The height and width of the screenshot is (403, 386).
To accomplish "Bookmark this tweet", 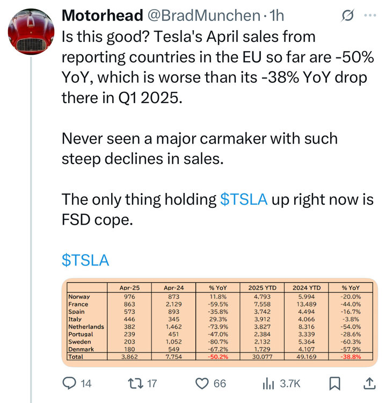I will pos(335,383).
